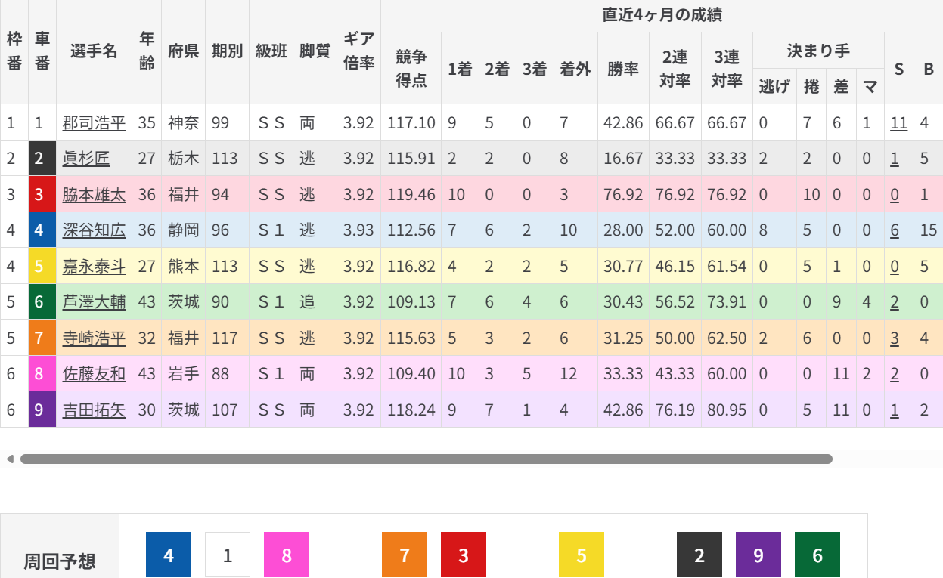Click racer 吉田拓矢 link
Viewport: 943px width, 578px height.
click(x=94, y=410)
